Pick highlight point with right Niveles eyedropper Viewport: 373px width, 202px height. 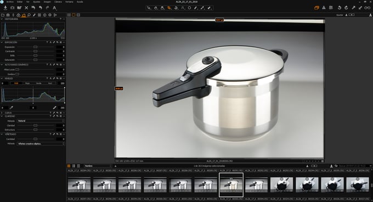[x=55, y=108]
